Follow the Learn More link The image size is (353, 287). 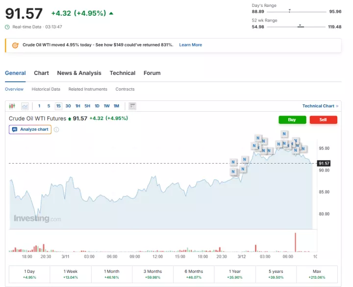tap(190, 45)
